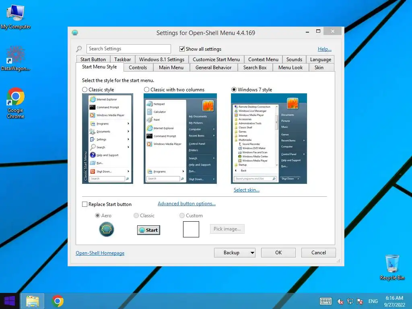Screen dimensions: 412x309
Task: Click the Windows 7 style preview image
Action: point(269,138)
